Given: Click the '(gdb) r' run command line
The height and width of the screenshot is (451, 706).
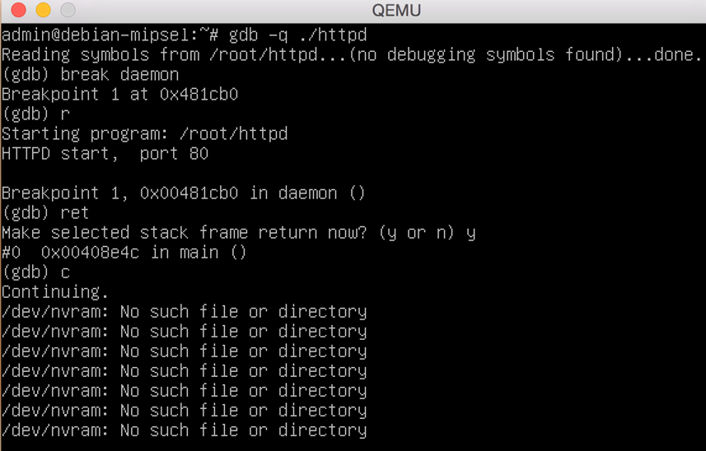Looking at the screenshot, I should click(x=36, y=114).
